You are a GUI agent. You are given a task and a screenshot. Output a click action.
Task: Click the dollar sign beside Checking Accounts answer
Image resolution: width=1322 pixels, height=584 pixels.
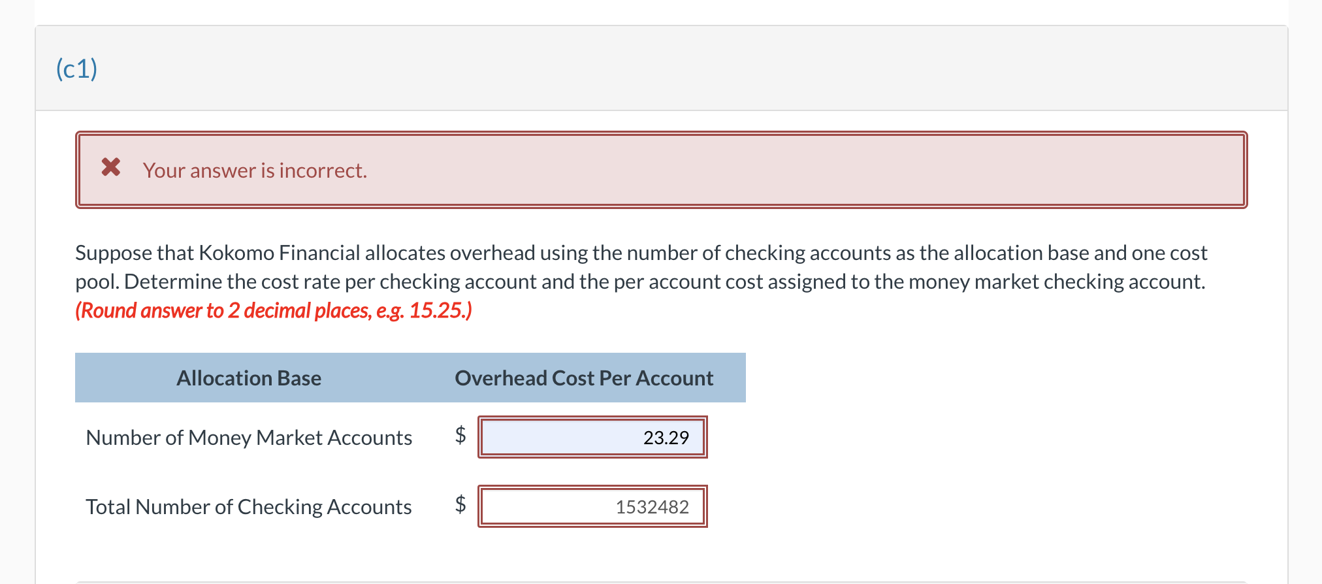pyautogui.click(x=460, y=506)
